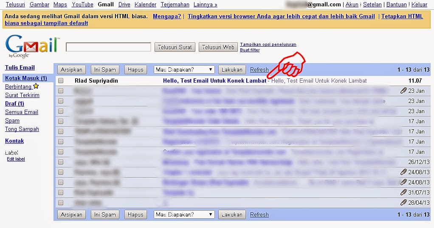The image size is (434, 228).
Task: Click the Hapus button below the inbox list
Action: (135, 214)
